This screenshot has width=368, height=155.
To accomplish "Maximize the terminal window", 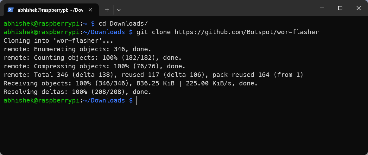I will pos(340,8).
